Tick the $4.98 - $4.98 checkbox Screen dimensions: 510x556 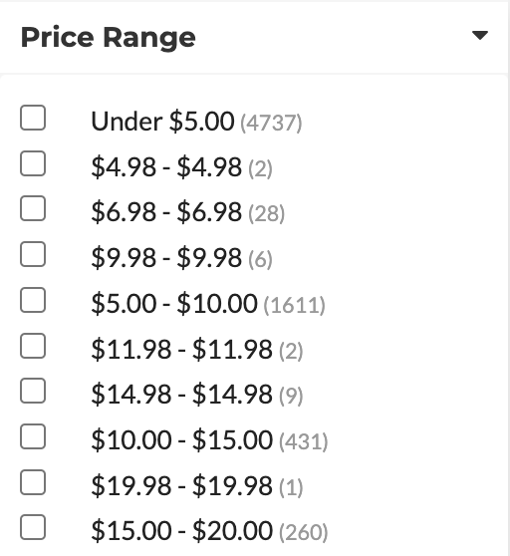(x=33, y=163)
